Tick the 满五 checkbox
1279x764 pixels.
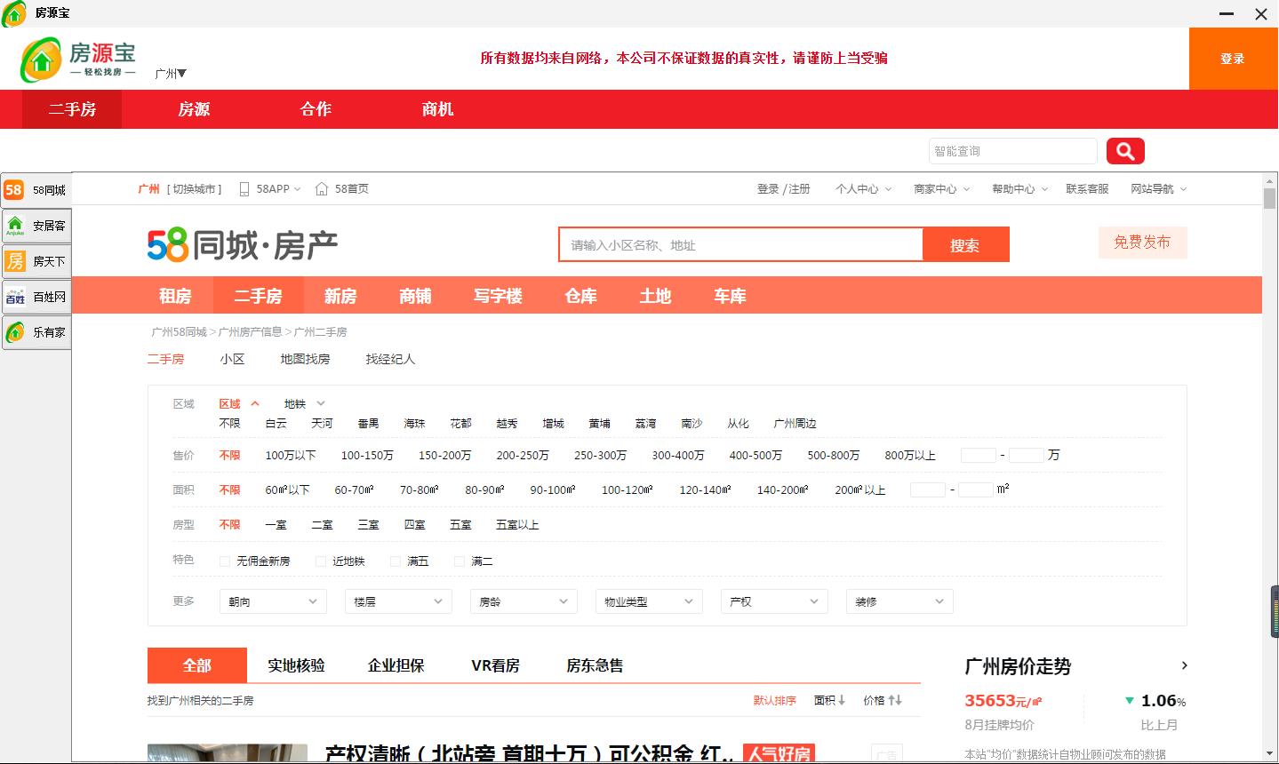[x=396, y=561]
